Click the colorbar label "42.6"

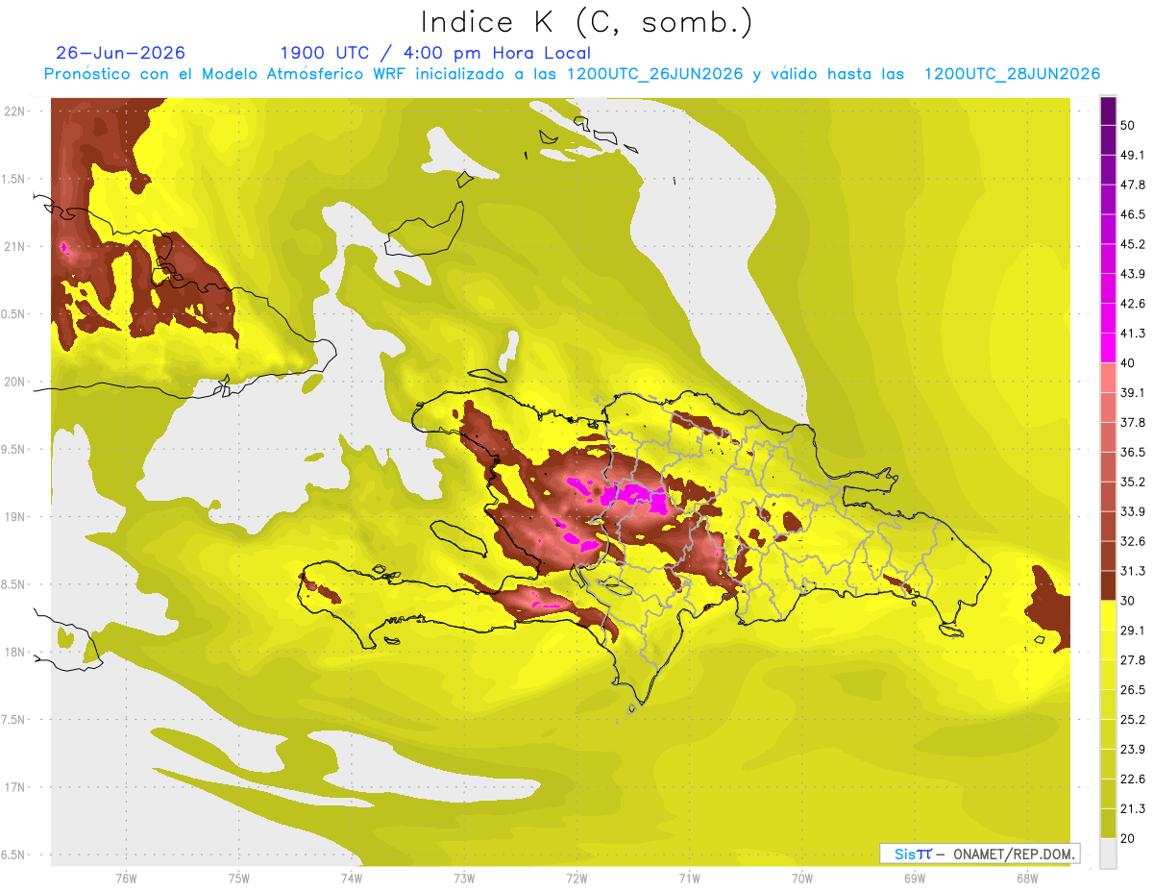tap(1133, 304)
